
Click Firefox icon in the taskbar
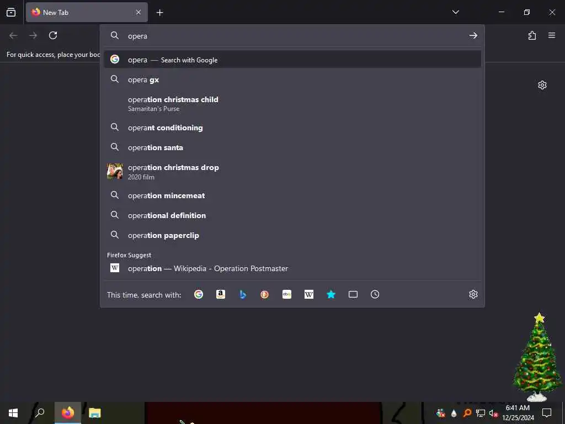click(68, 413)
